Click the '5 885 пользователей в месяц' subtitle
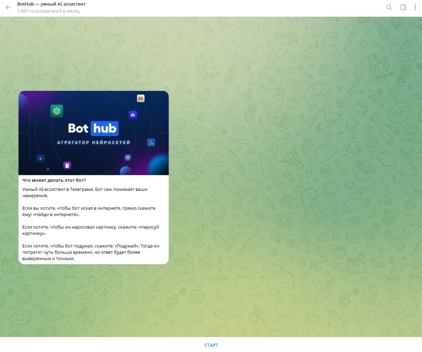The width and height of the screenshot is (422, 352). tap(49, 11)
